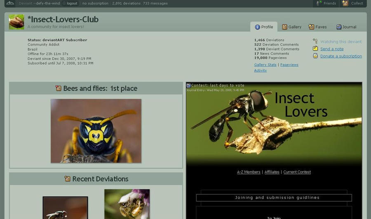The height and width of the screenshot is (219, 371).
Task: Click the Watching this deviant icon
Action: point(315,41)
